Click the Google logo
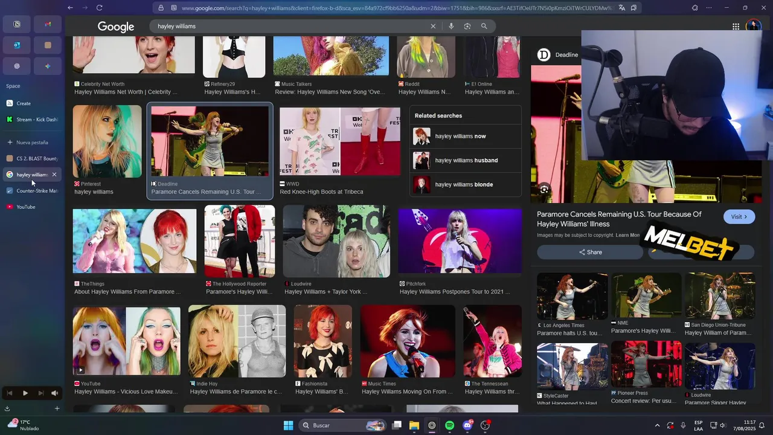 (116, 27)
